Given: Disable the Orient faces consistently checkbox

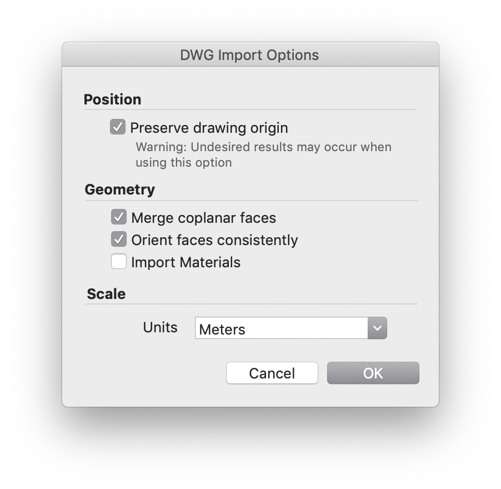Looking at the screenshot, I should pyautogui.click(x=119, y=239).
